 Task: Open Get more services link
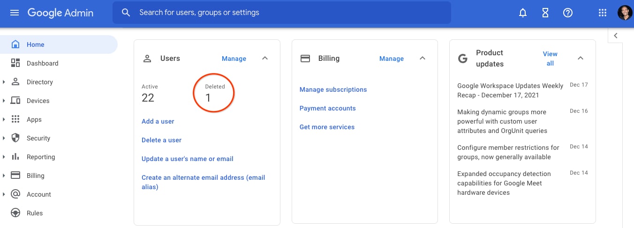[327, 127]
